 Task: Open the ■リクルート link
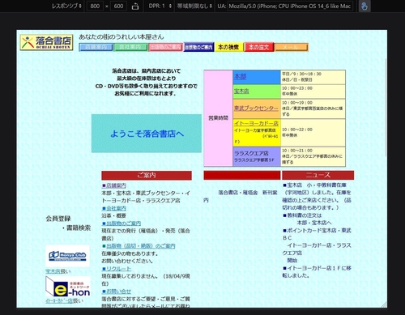117,269
